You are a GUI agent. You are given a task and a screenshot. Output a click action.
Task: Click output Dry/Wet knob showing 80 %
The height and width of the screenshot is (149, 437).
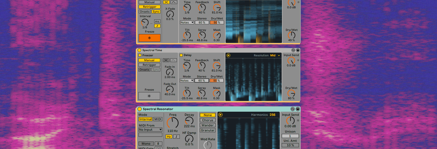(291, 94)
